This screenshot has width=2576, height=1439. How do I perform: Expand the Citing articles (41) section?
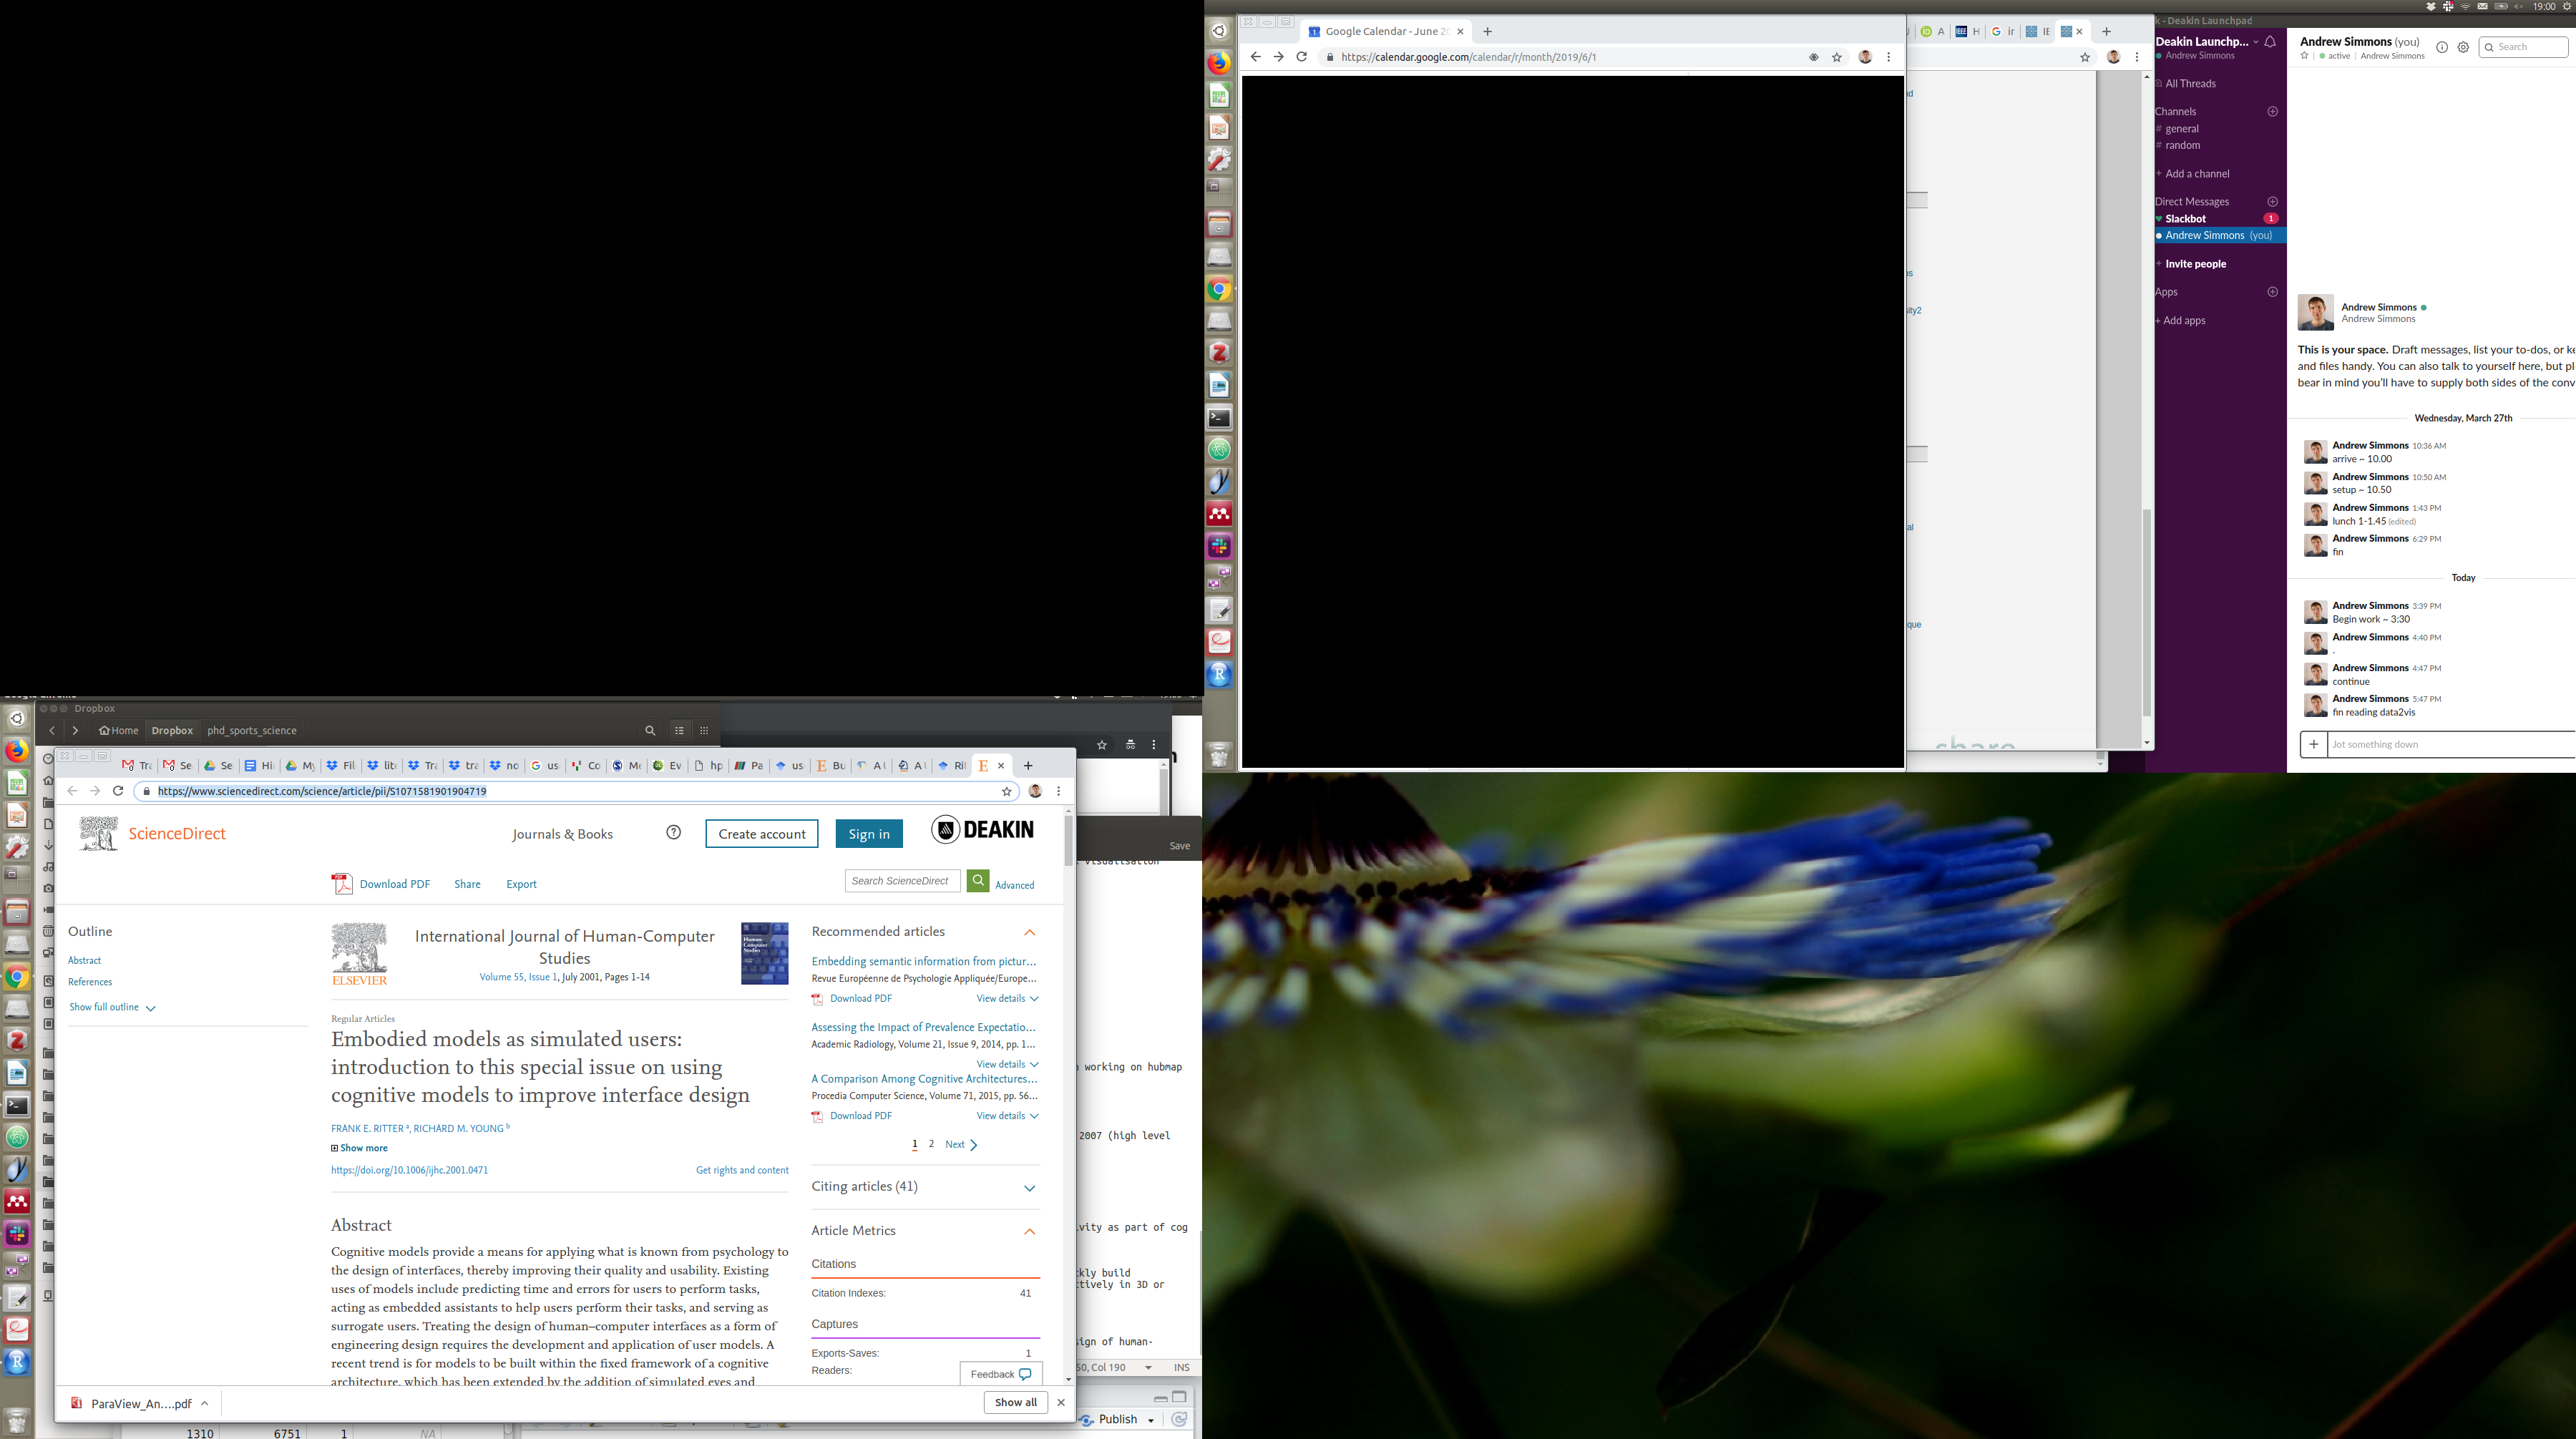pyautogui.click(x=1029, y=1188)
